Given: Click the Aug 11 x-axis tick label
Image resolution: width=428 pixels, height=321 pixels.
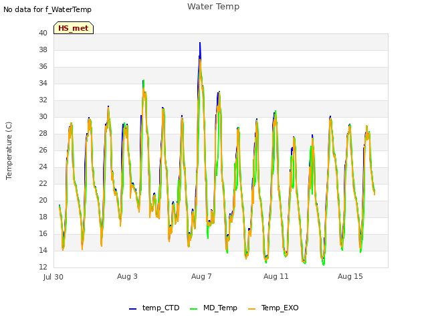Looking at the screenshot, I should pyautogui.click(x=276, y=276).
